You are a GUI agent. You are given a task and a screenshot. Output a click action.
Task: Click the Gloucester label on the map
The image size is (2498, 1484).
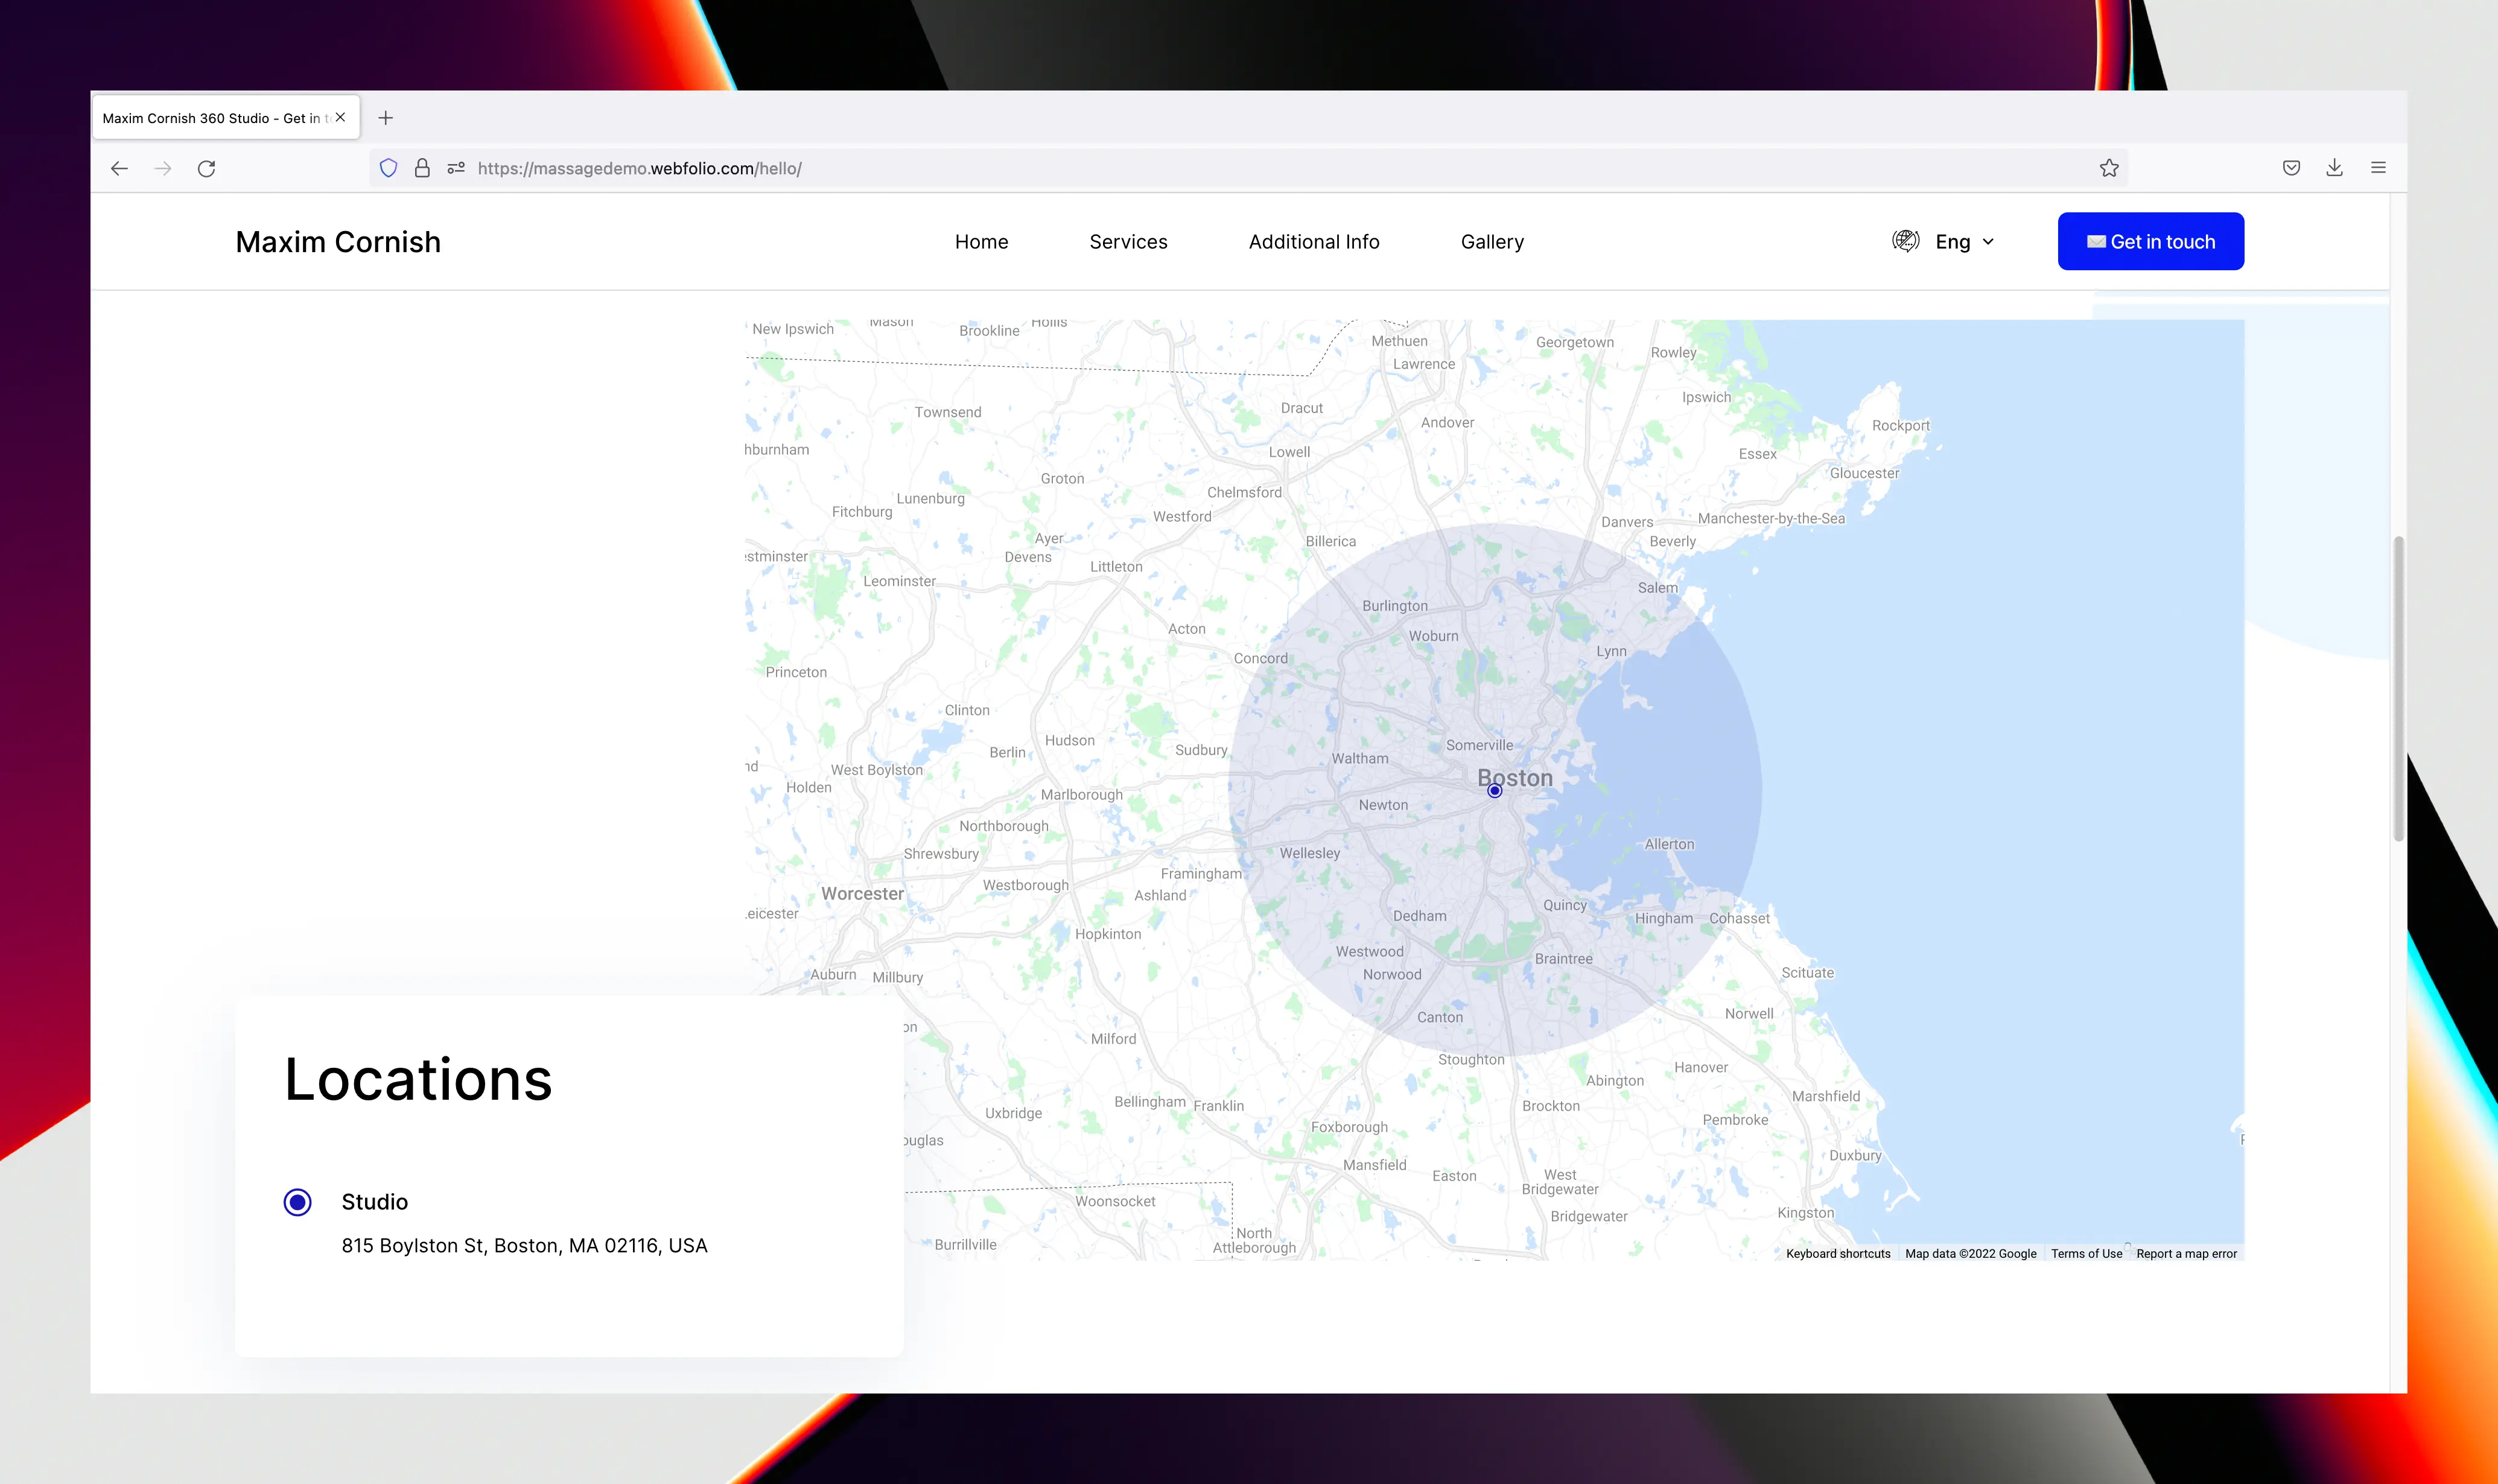click(1864, 473)
